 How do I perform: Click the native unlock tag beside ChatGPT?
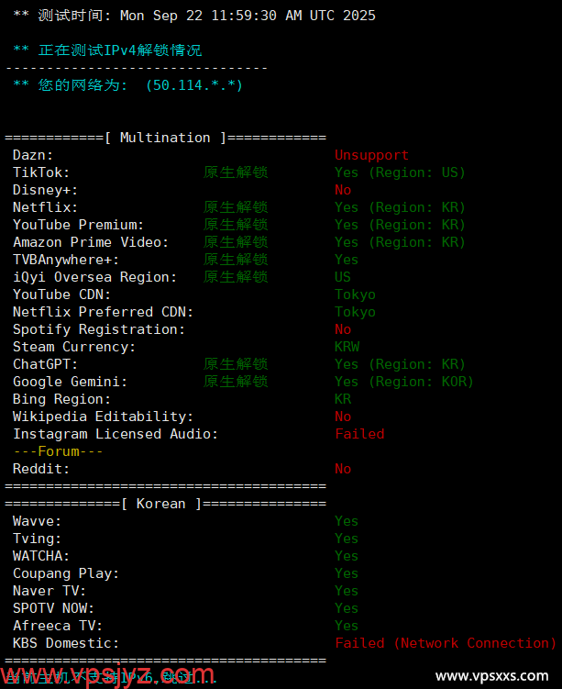(236, 364)
